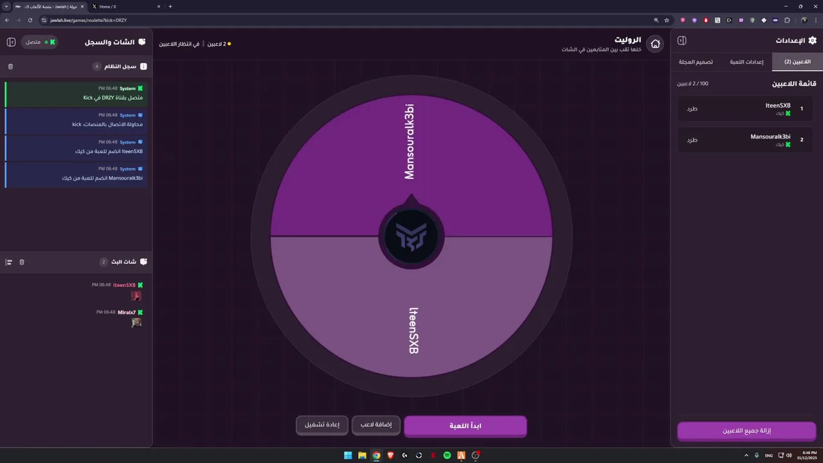Image resolution: width=823 pixels, height=463 pixels.
Task: Click the log entry Mansouralk3bi انضم للعبة من كيك
Action: click(76, 175)
